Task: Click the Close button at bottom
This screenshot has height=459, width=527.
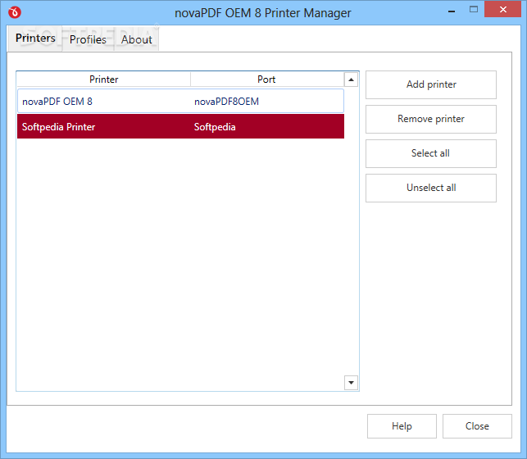Action: click(x=477, y=426)
